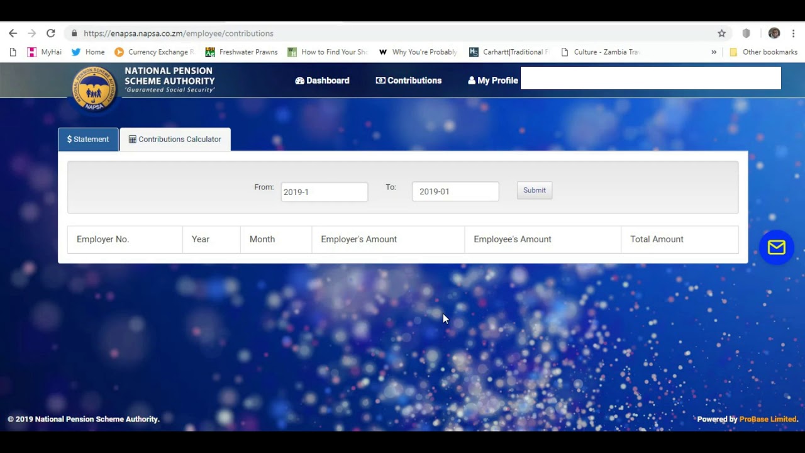The image size is (805, 453).
Task: Follow the ProBase Limited link
Action: (768, 419)
